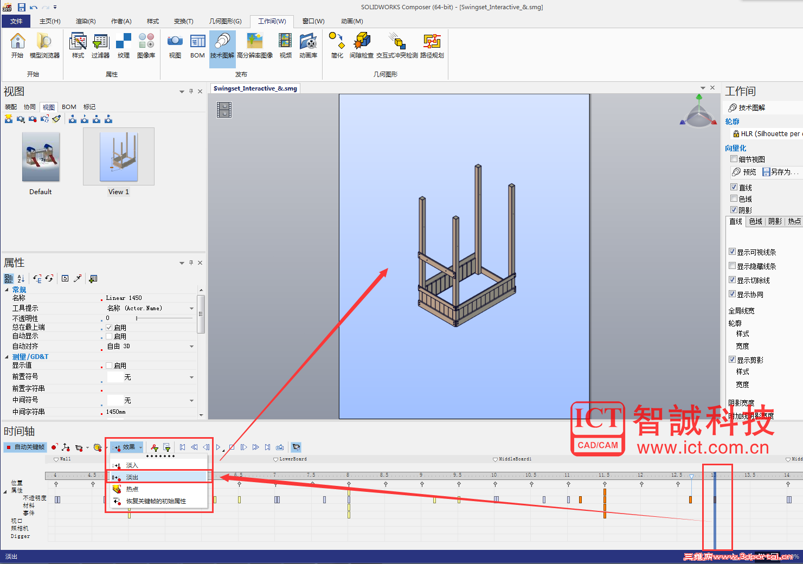This screenshot has width=803, height=564.
Task: Click the alphabetical sort icon in properties
Action: click(x=21, y=278)
